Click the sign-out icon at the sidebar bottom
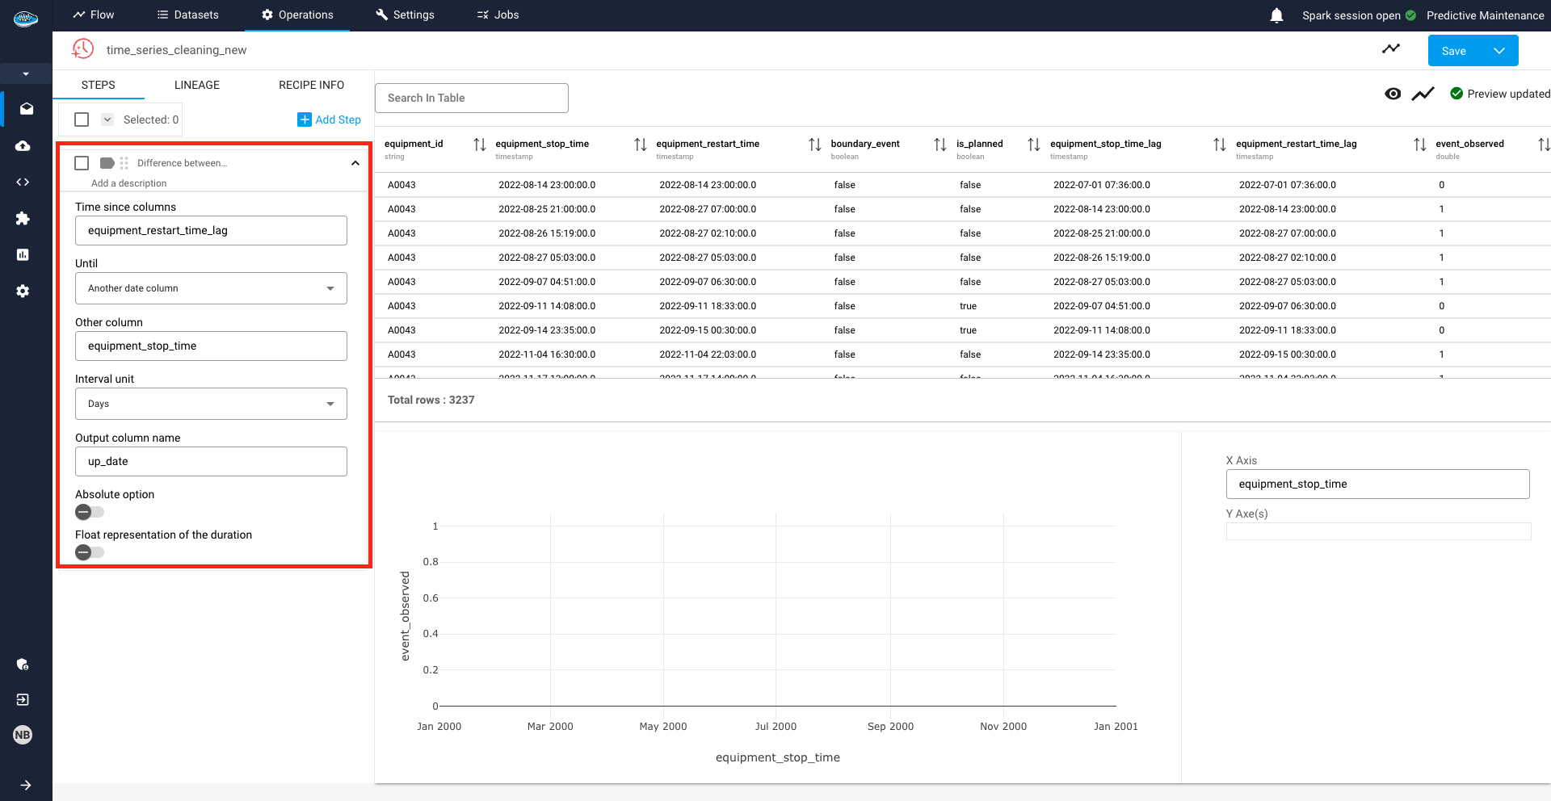This screenshot has width=1551, height=801. [22, 699]
